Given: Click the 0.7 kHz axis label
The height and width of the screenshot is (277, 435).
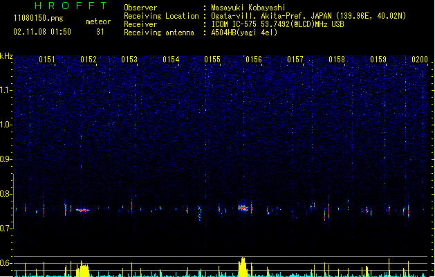Looking at the screenshot, I should pyautogui.click(x=6, y=229).
